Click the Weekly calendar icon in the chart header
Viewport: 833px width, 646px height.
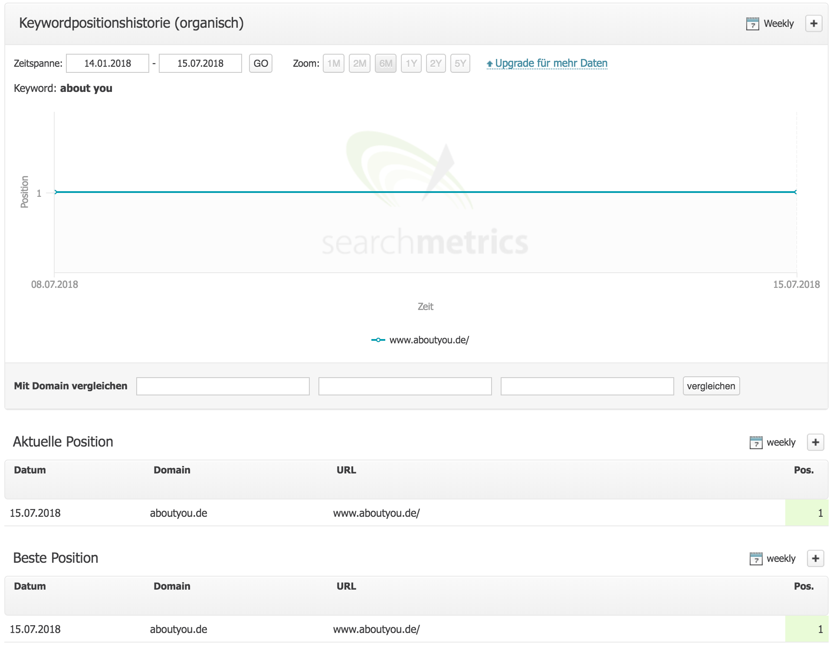[x=752, y=24]
